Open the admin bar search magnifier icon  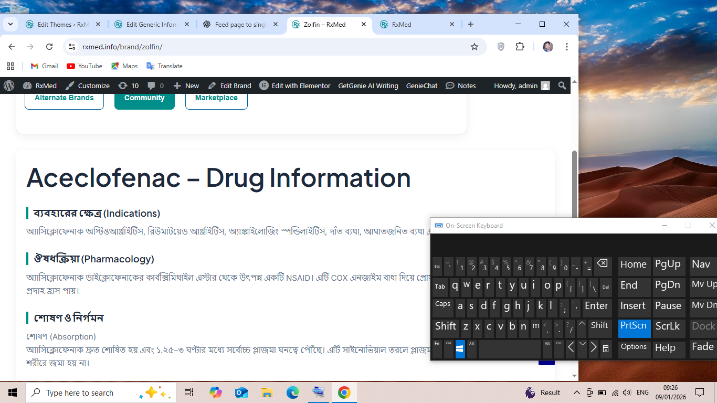tap(562, 86)
